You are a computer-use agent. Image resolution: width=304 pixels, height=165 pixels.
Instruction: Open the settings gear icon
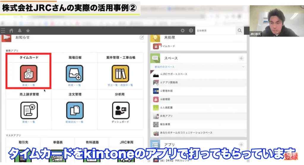[x=183, y=31]
